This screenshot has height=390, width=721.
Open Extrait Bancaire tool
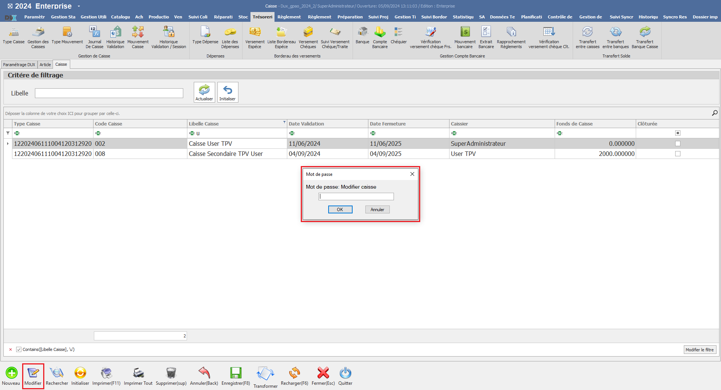486,37
